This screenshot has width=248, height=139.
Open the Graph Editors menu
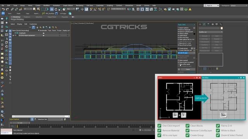pos(68,5)
